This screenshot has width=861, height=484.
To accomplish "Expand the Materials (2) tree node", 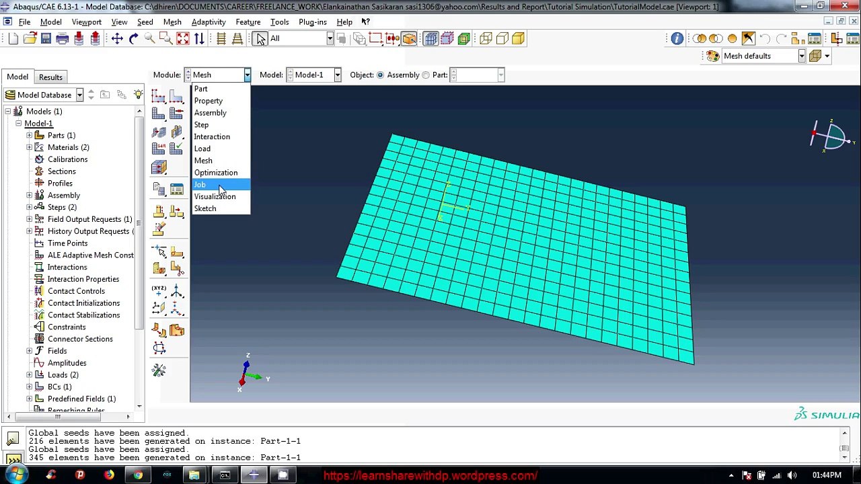I will click(30, 148).
